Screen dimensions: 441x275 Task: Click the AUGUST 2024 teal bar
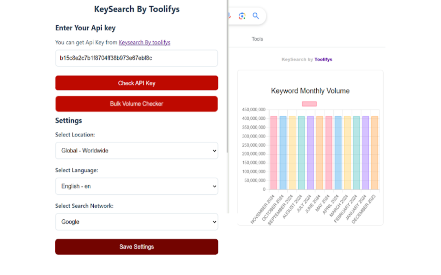tap(301, 153)
